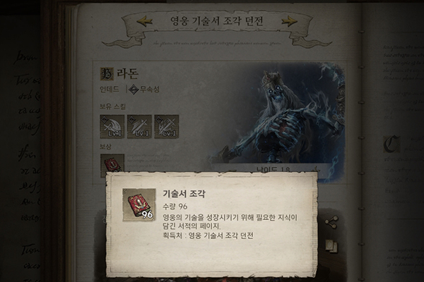Click the ornate letter C on right page

(391, 144)
